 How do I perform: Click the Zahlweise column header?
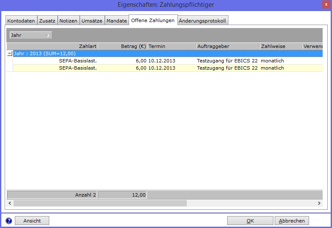(x=281, y=46)
